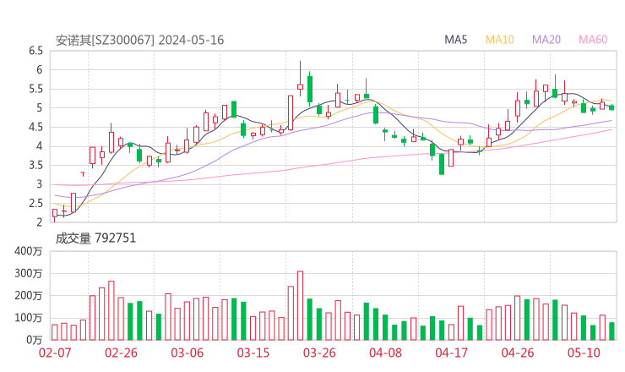This screenshot has height=372, width=625.
Task: Click the candlestick with the highest wick above 6
Action: tap(300, 79)
